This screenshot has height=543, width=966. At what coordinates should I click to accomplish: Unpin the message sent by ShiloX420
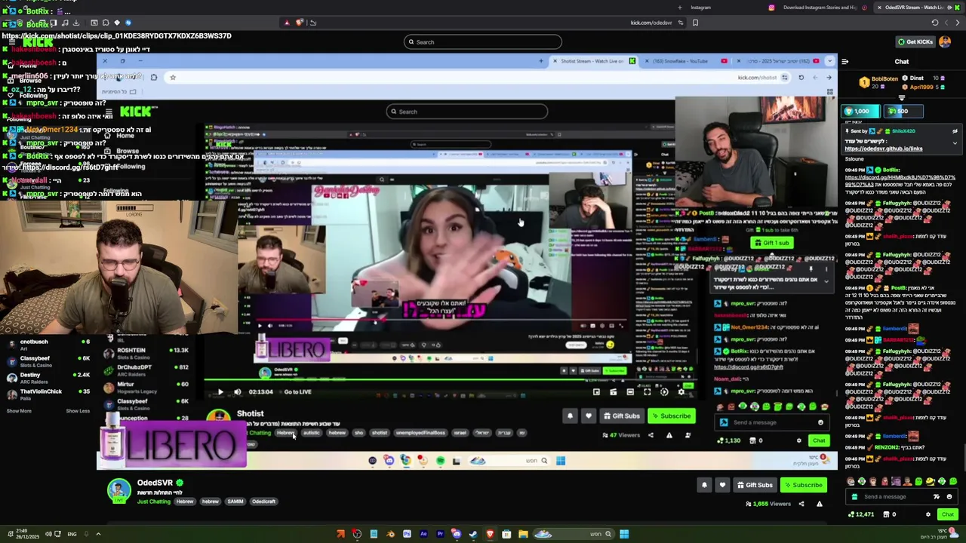[955, 131]
